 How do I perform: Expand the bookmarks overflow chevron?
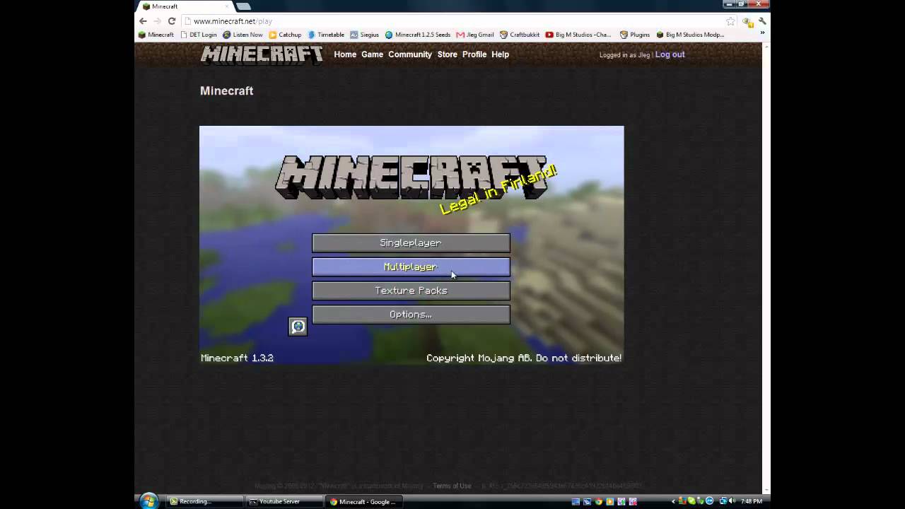762,34
